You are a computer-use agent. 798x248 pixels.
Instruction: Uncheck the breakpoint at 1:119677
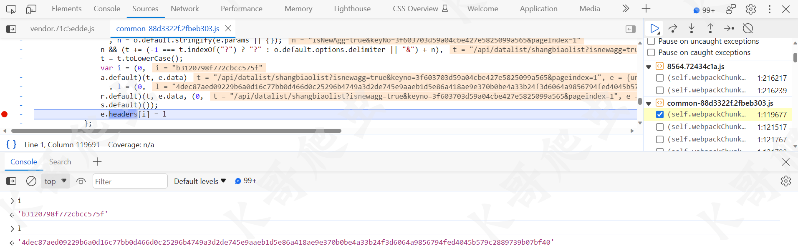click(660, 114)
